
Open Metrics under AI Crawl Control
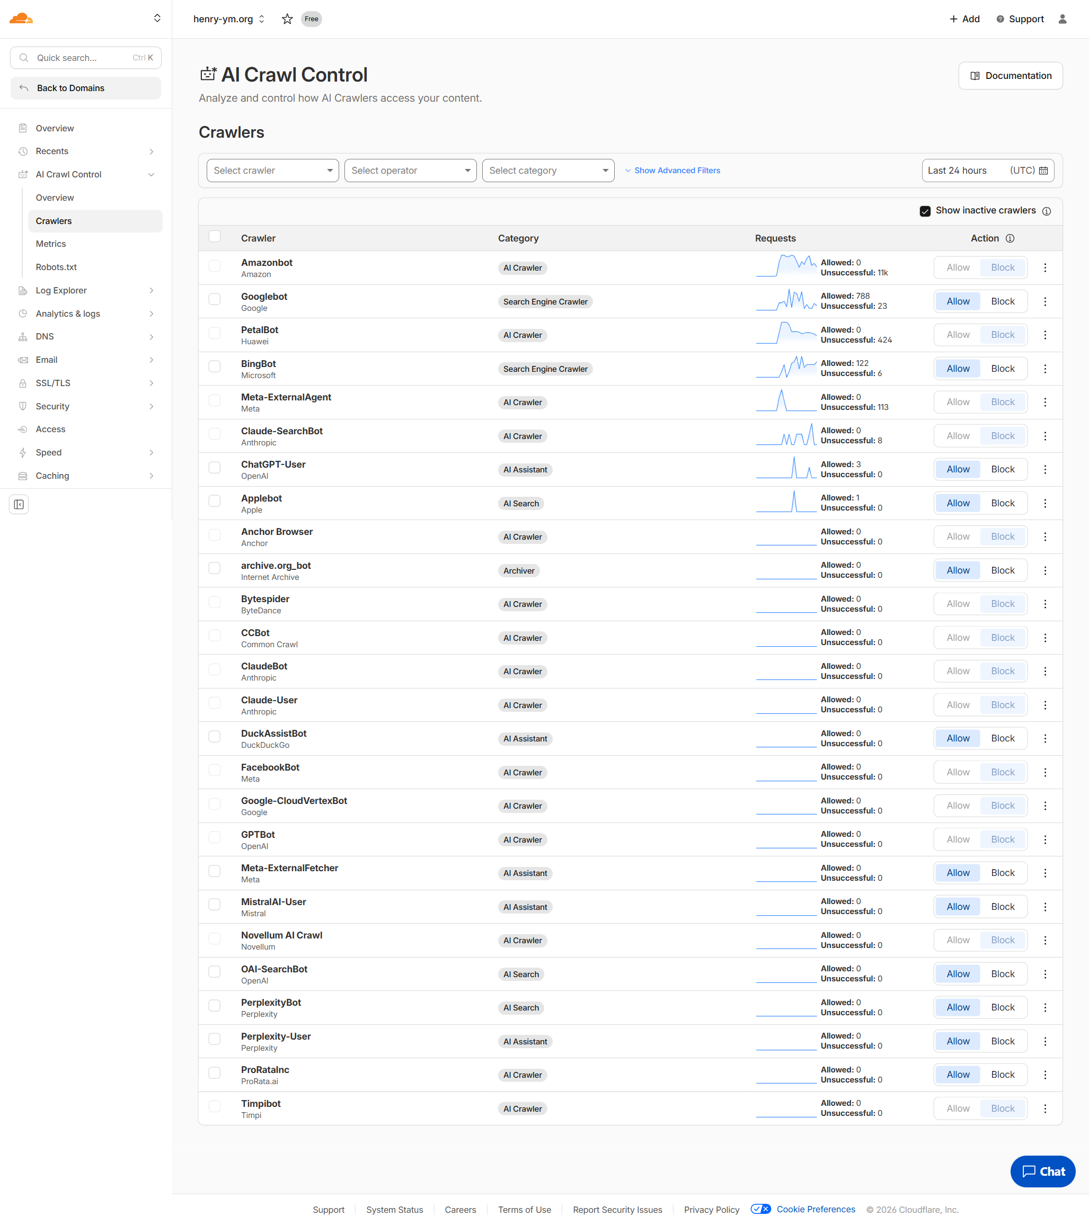click(x=51, y=244)
